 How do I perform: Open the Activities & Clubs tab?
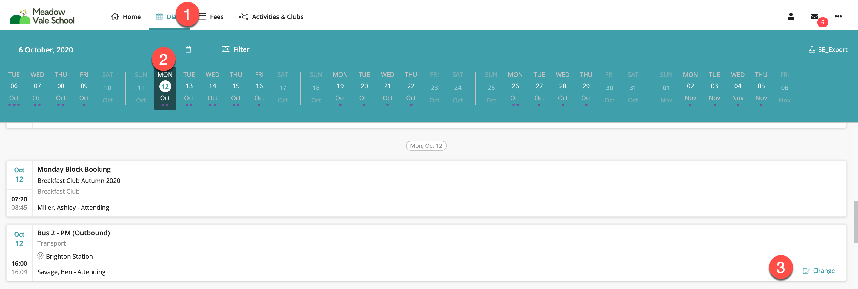pyautogui.click(x=271, y=17)
